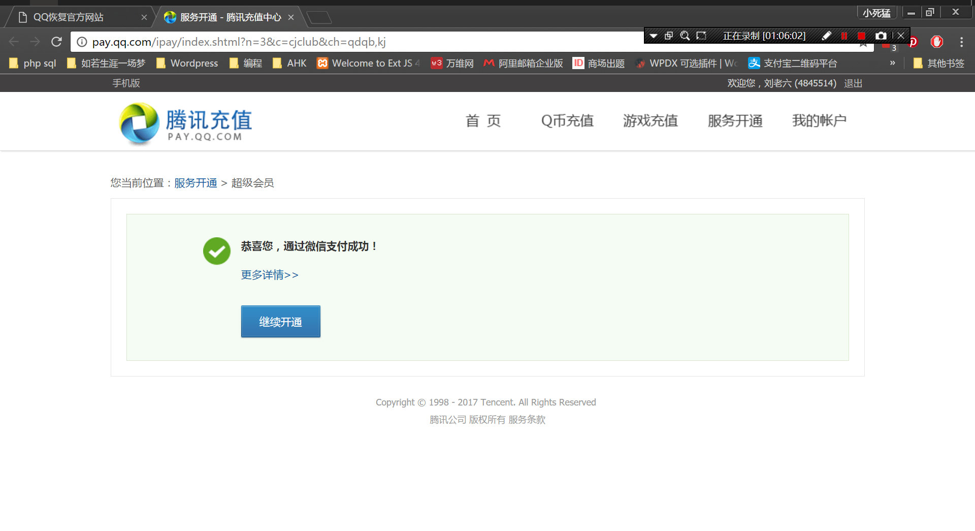Viewport: 975px width, 531px height.
Task: Click recorder pencil draw icon
Action: pyautogui.click(x=827, y=36)
